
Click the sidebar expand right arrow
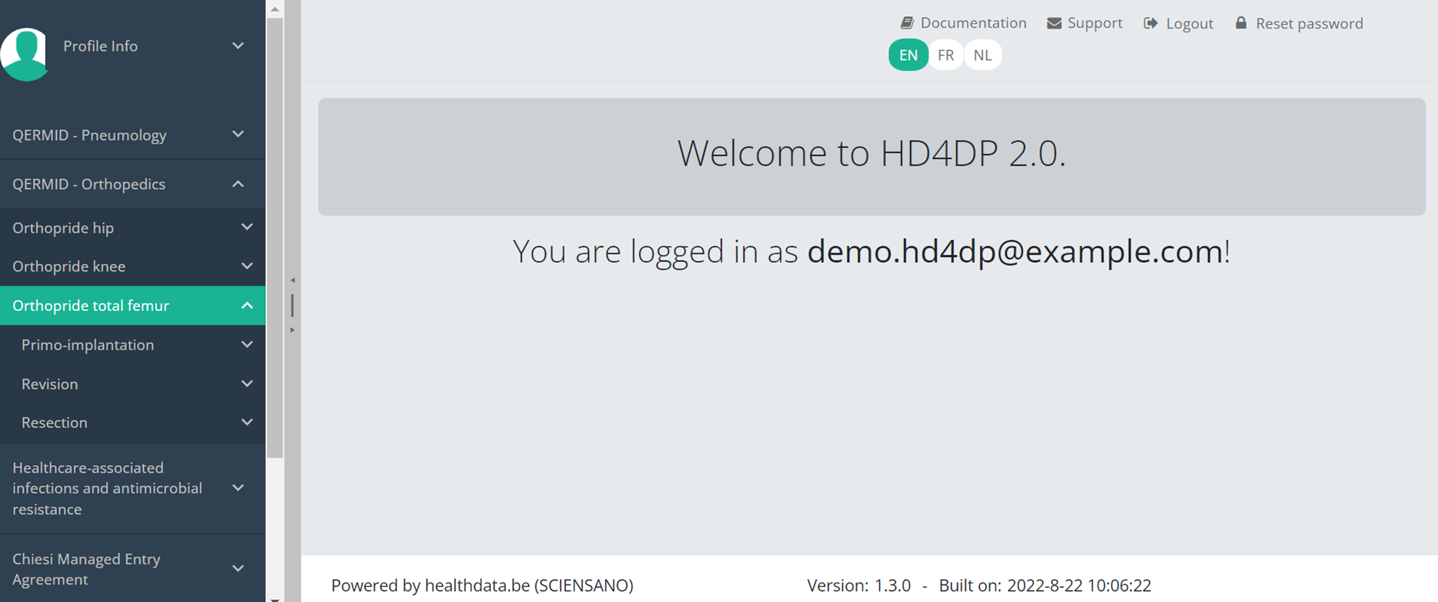click(292, 330)
